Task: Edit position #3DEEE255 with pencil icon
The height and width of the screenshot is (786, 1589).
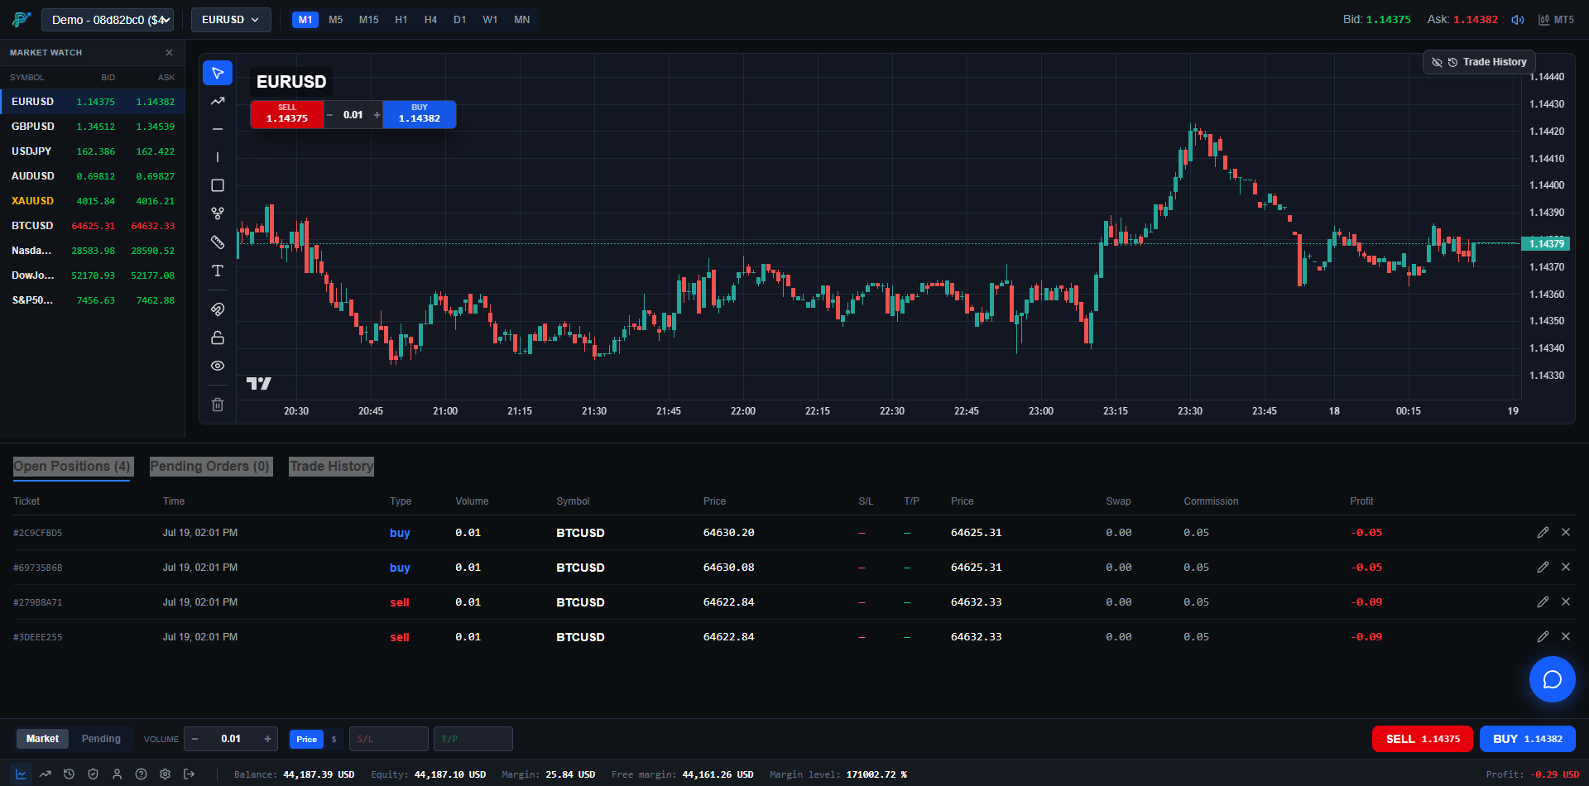Action: 1543,637
